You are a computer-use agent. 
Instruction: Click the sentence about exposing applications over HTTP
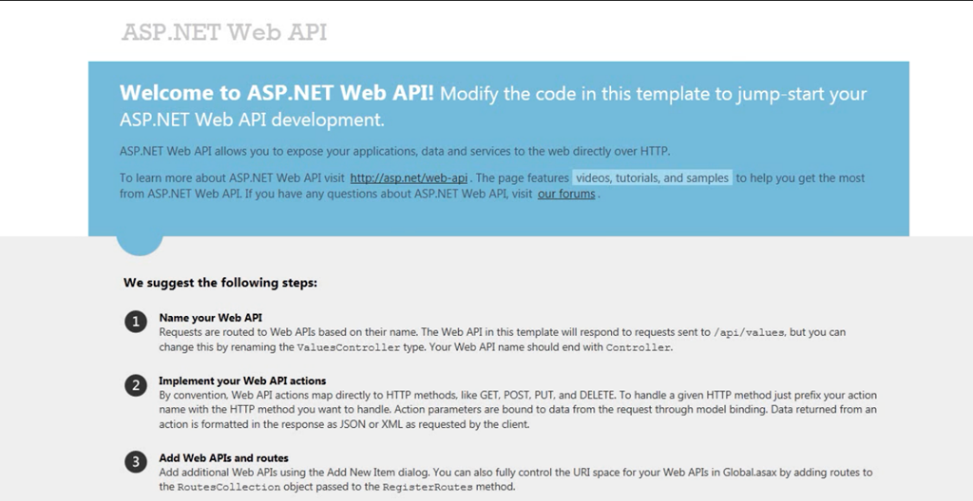tap(394, 151)
